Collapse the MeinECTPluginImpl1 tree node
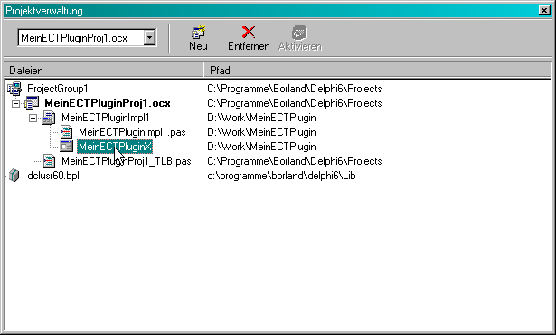The width and height of the screenshot is (556, 335). click(x=33, y=118)
